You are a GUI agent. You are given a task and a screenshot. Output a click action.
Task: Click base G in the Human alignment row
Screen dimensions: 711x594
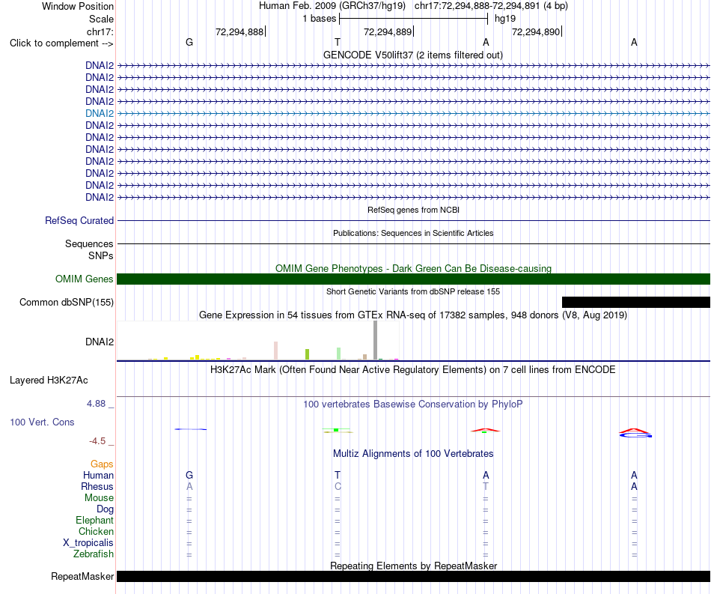(189, 475)
